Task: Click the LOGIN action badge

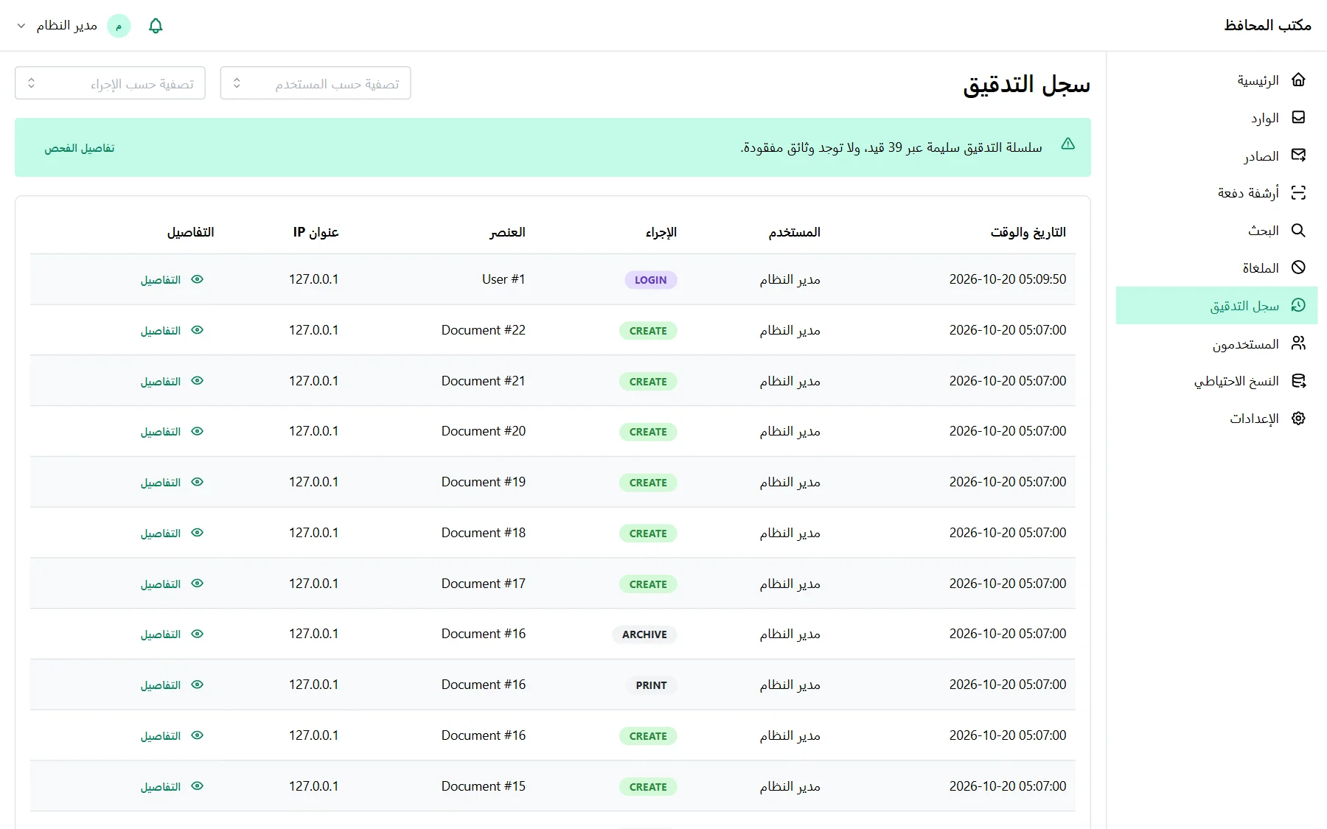Action: click(650, 280)
